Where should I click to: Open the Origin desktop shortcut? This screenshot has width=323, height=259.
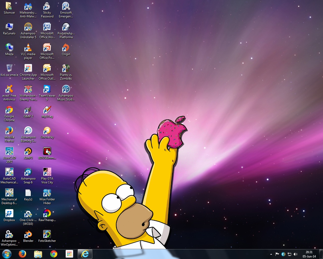click(x=66, y=48)
